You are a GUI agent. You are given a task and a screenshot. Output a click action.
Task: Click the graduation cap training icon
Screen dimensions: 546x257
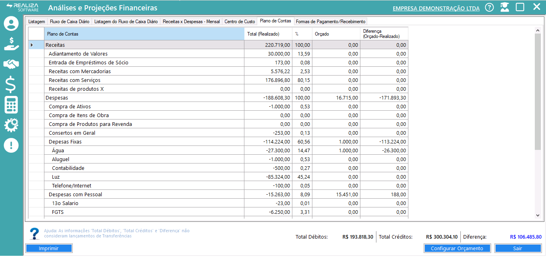pos(505,7)
